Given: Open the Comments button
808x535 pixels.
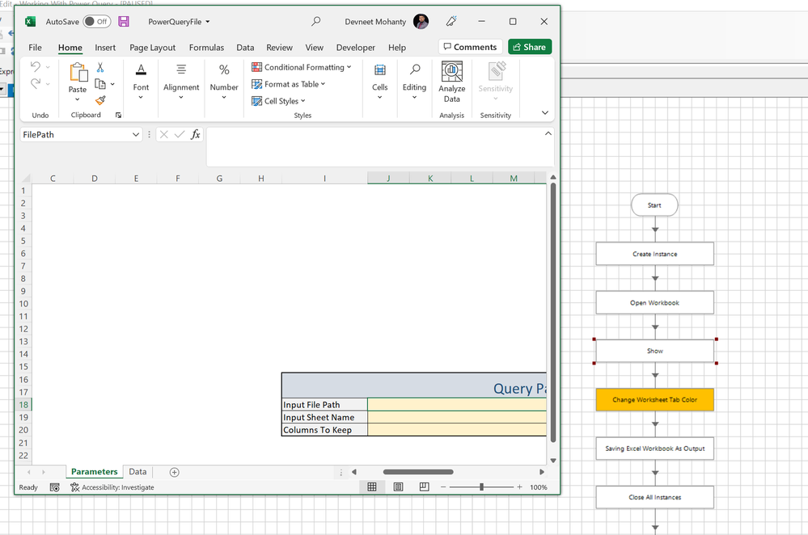Looking at the screenshot, I should pos(470,47).
